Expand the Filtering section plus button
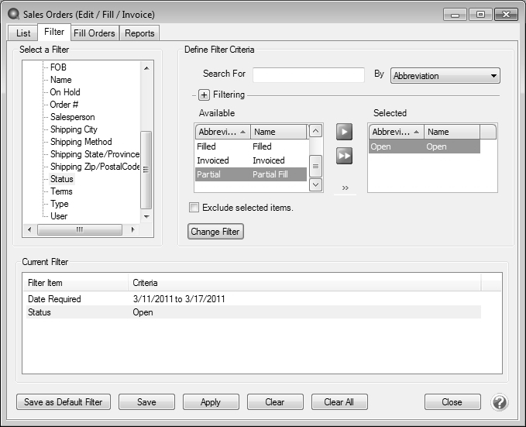 pyautogui.click(x=205, y=95)
